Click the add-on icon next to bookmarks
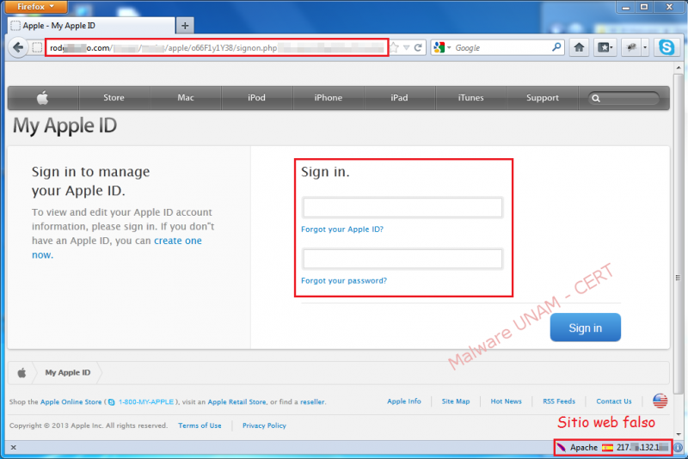Screen dimensions: 688x459 tap(631, 47)
